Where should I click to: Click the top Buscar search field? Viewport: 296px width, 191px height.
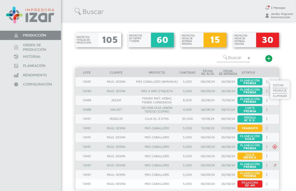(x=93, y=12)
